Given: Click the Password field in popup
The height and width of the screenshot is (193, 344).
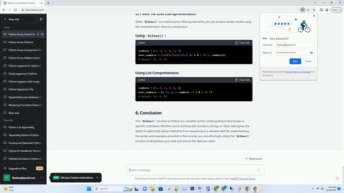Looking at the screenshot, I should [295, 53].
